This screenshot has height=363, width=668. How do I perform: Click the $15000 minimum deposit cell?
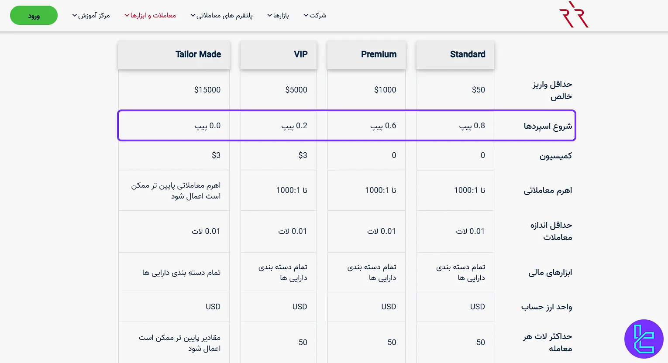click(208, 90)
